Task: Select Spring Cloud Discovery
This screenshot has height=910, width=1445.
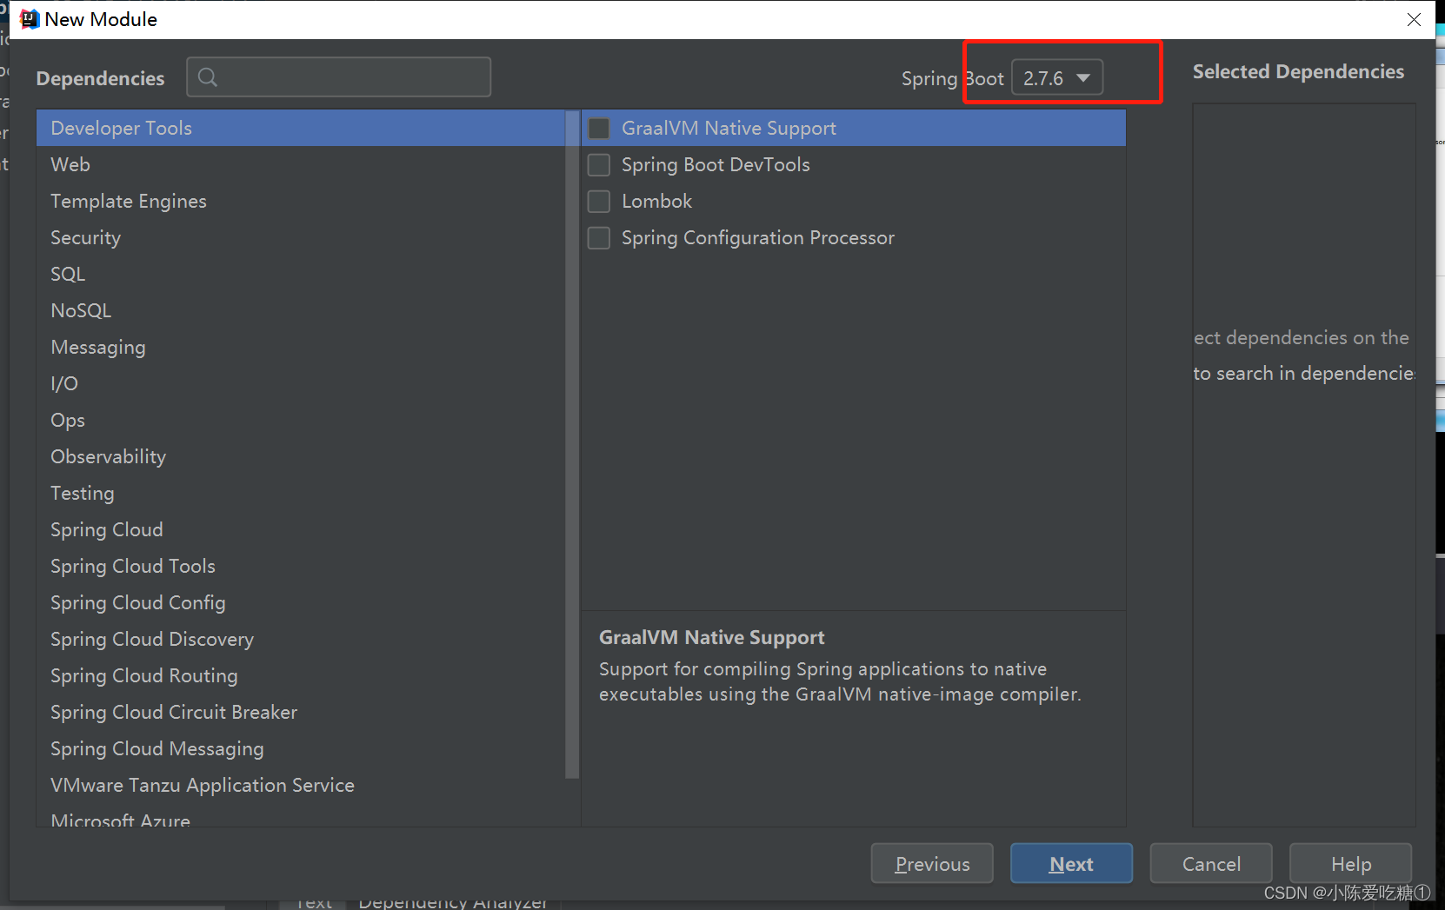Action: click(x=301, y=639)
